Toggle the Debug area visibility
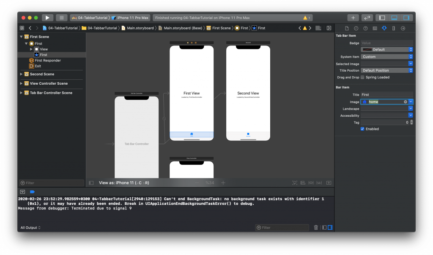The image size is (433, 255). click(x=395, y=18)
